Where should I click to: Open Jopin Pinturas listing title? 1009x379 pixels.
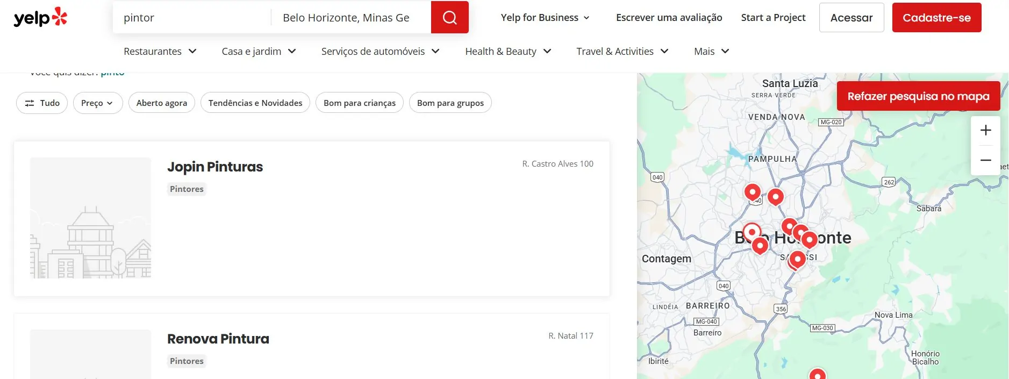coord(215,167)
